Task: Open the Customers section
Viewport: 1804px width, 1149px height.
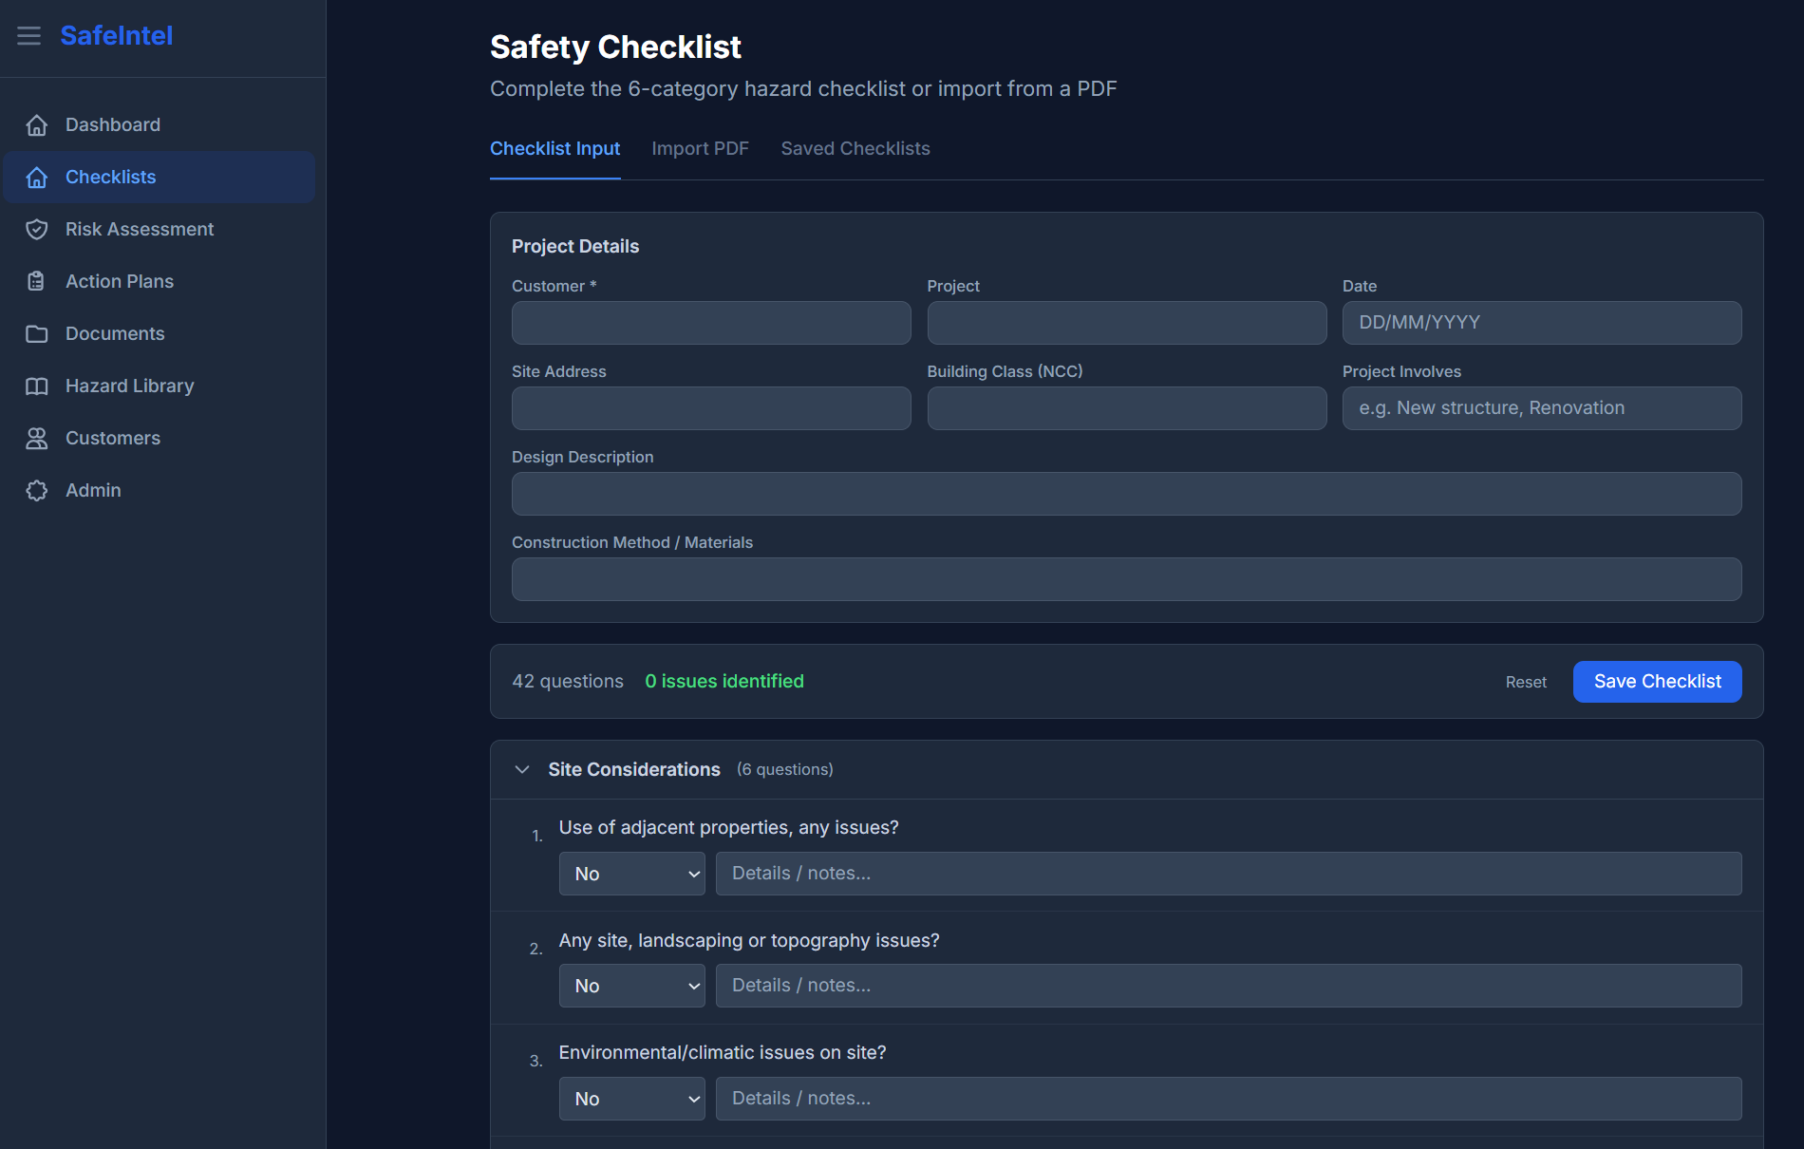Action: (x=112, y=438)
